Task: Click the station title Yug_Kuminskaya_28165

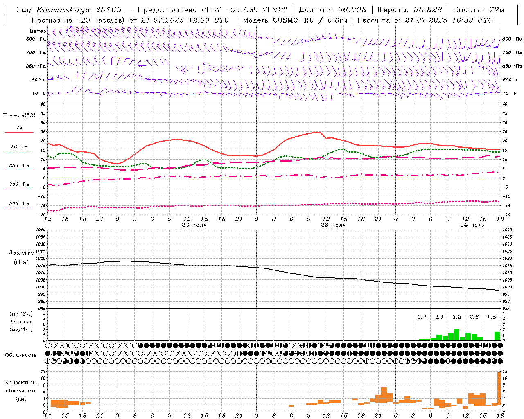Action: tap(68, 10)
